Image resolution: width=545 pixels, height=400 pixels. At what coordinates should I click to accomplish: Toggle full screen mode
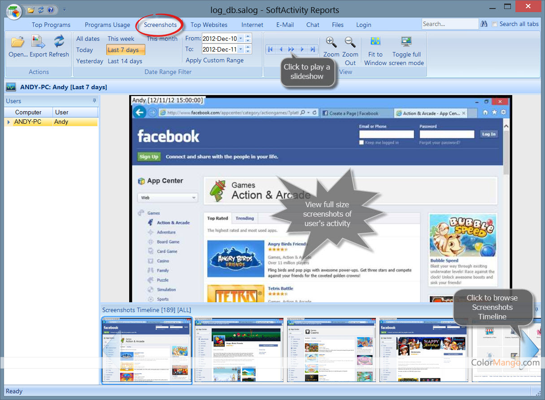coord(406,51)
